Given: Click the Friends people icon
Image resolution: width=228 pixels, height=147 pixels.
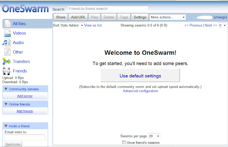Looking at the screenshot, I should [6, 71].
